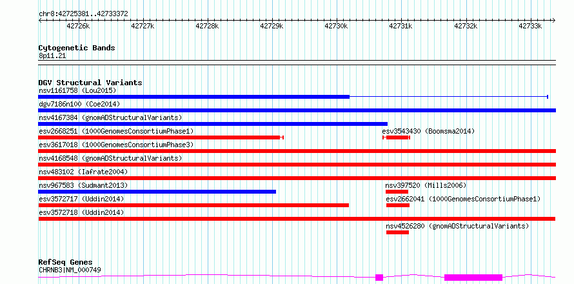Select the short red nsv4526280 bar
The height and width of the screenshot is (284, 574).
pyautogui.click(x=397, y=232)
